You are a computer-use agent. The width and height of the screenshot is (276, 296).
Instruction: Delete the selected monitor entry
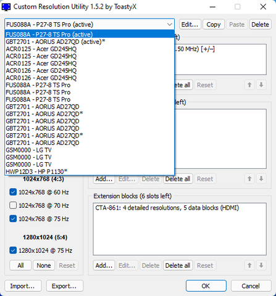coord(260,25)
